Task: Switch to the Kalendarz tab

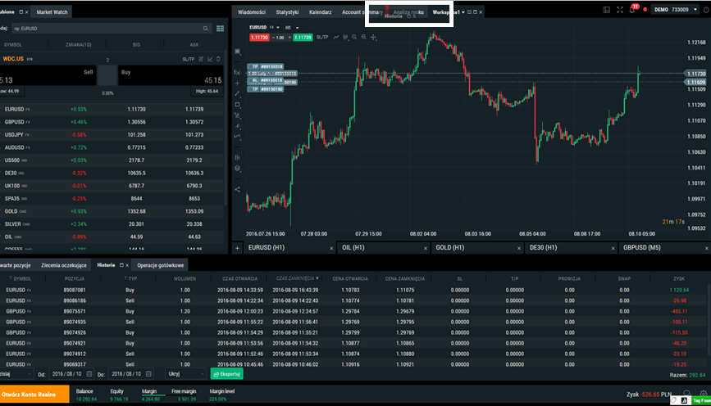Action: (x=321, y=12)
